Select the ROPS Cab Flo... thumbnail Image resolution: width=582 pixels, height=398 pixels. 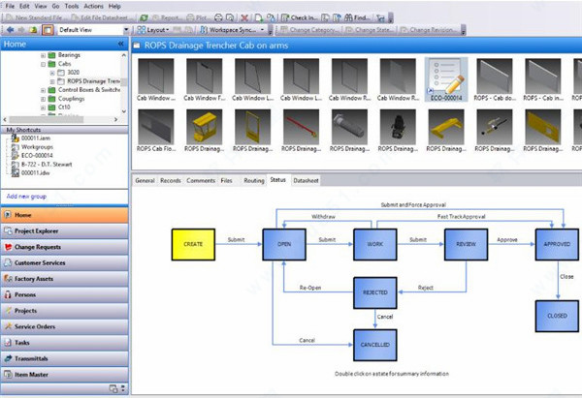coord(156,131)
